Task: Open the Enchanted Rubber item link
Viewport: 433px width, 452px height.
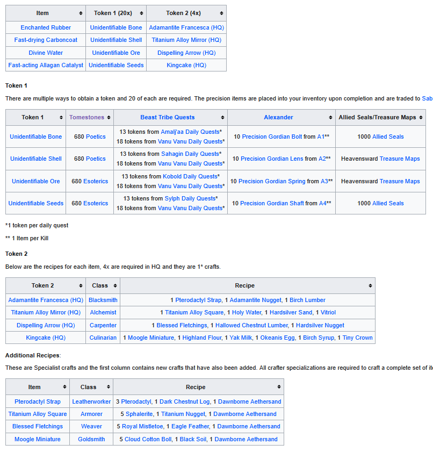Action: [46, 27]
